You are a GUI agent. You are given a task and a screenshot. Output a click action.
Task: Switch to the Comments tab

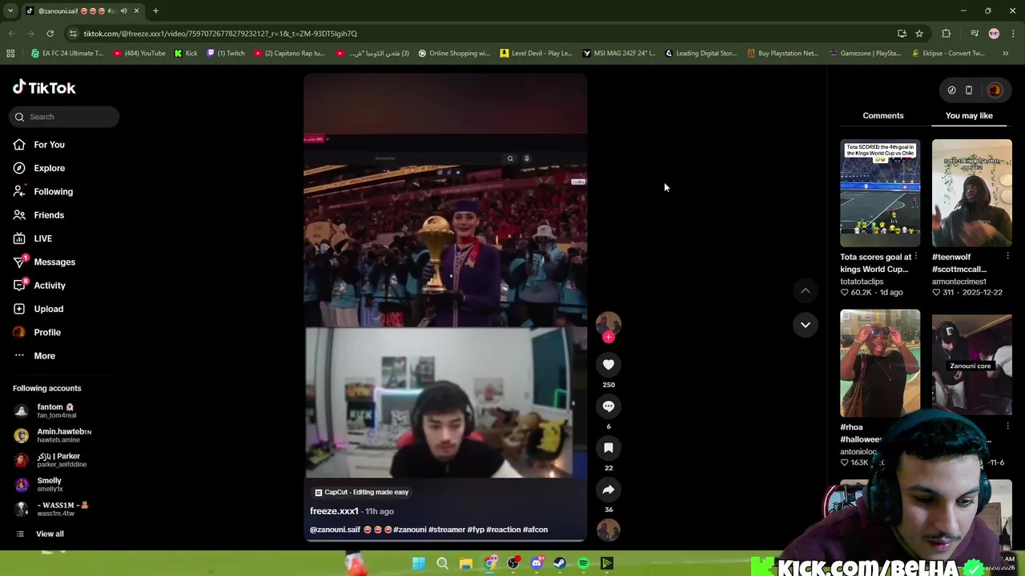point(883,115)
